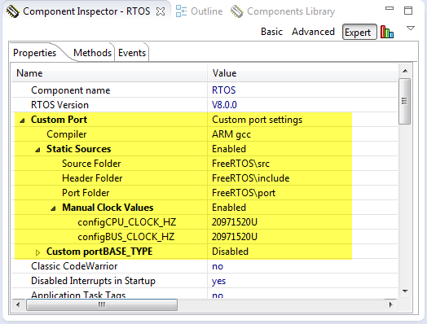The image size is (427, 324).
Task: Select the configCPU_CLOCK_HZ row label
Action: pos(126,222)
